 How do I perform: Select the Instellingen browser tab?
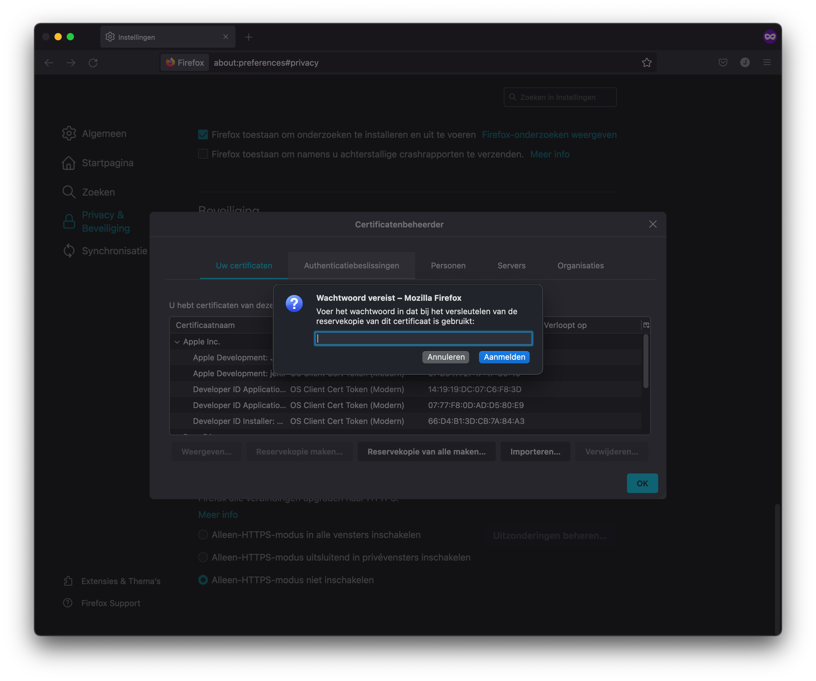(168, 37)
